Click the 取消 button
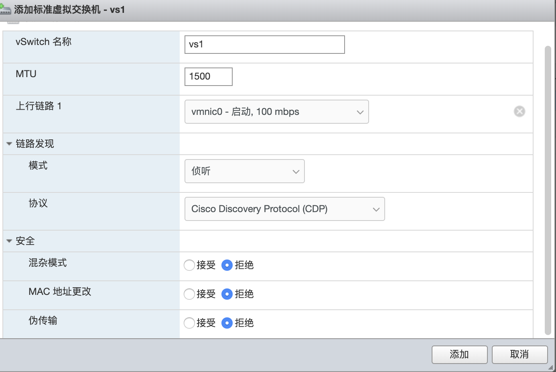Image resolution: width=556 pixels, height=372 pixels. click(x=520, y=355)
